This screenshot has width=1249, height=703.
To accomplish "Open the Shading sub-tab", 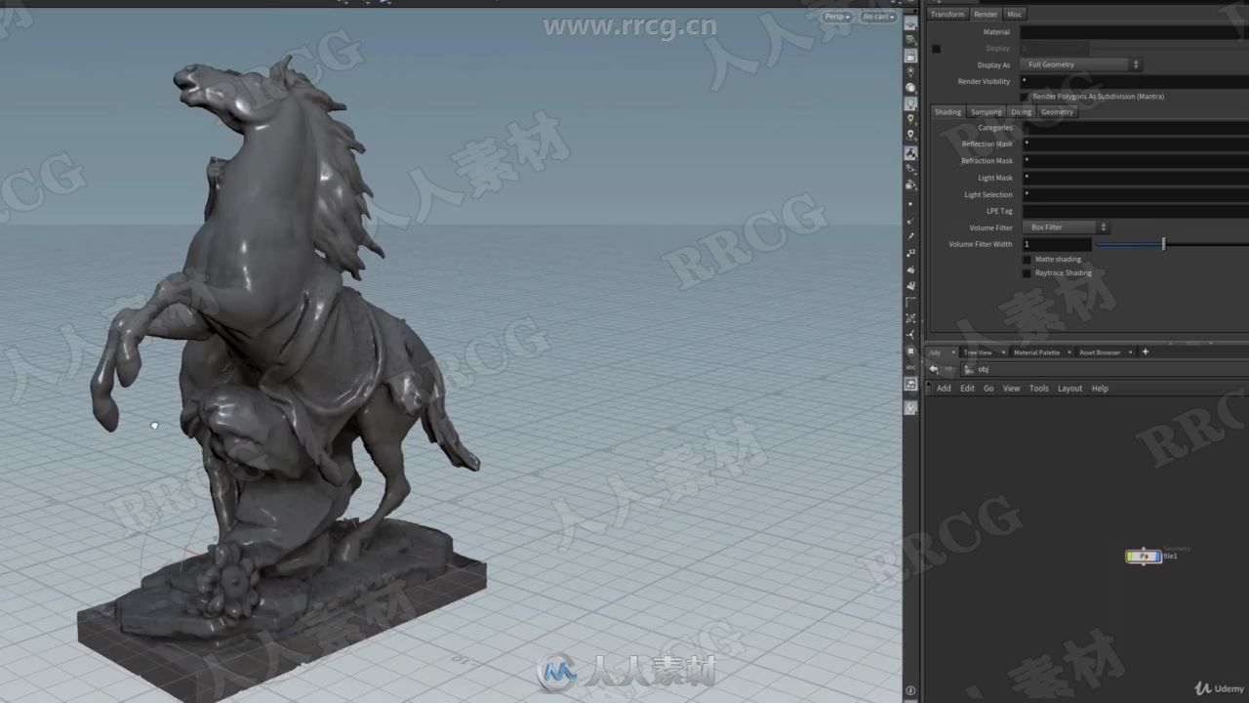I will click(x=947, y=112).
